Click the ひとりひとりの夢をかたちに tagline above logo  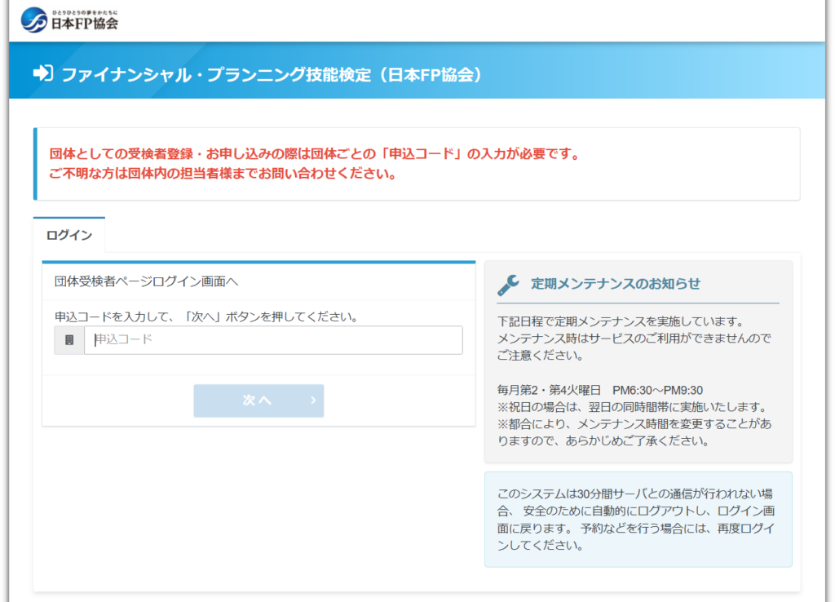pyautogui.click(x=85, y=11)
